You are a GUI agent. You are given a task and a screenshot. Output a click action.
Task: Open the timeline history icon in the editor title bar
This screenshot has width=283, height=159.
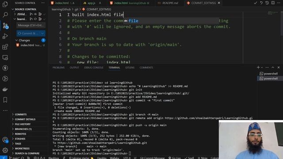coord(267,3)
